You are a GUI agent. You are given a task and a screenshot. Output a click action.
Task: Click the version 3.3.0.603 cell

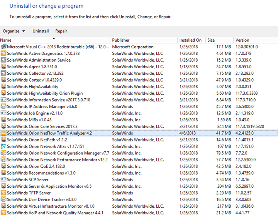pos(243,200)
